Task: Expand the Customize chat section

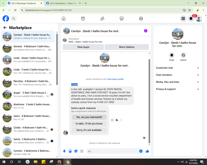Action: tap(178, 68)
